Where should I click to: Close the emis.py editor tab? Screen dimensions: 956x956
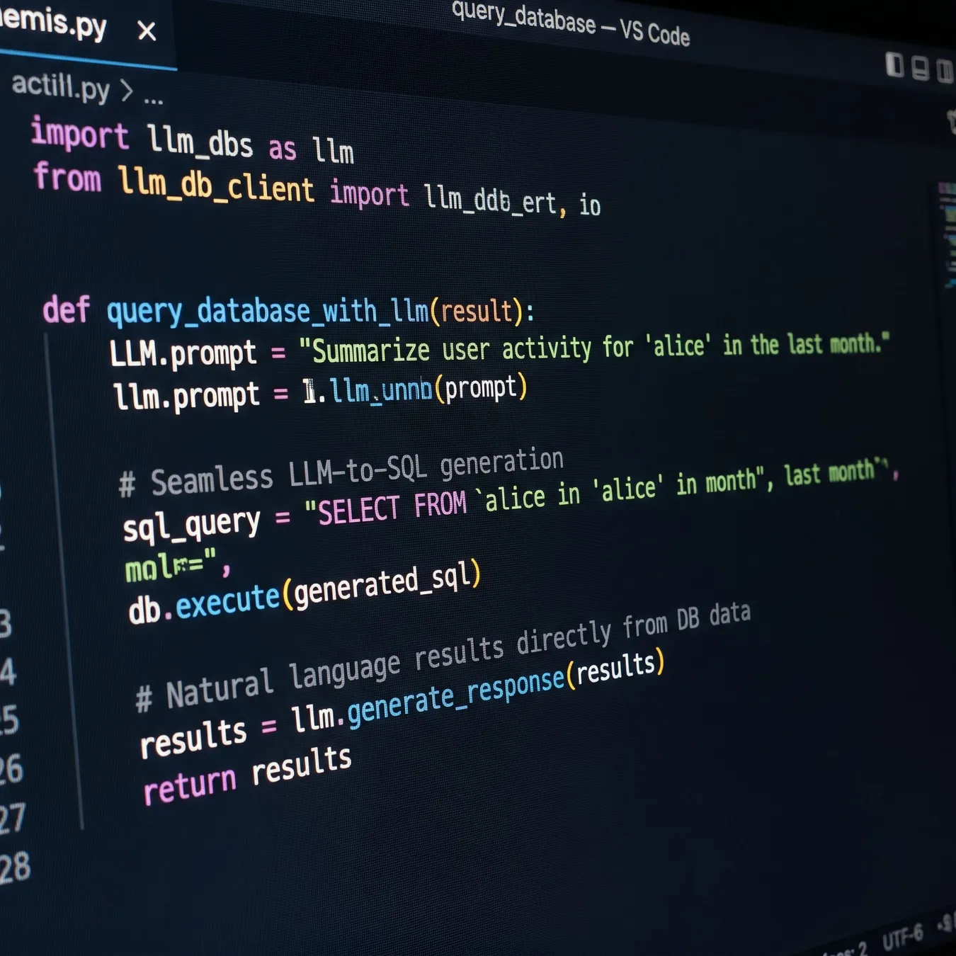(147, 30)
